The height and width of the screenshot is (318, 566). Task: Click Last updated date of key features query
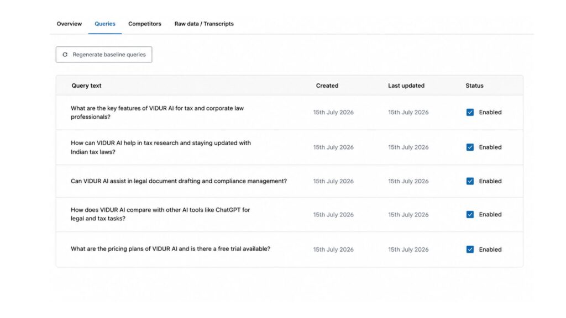(408, 112)
